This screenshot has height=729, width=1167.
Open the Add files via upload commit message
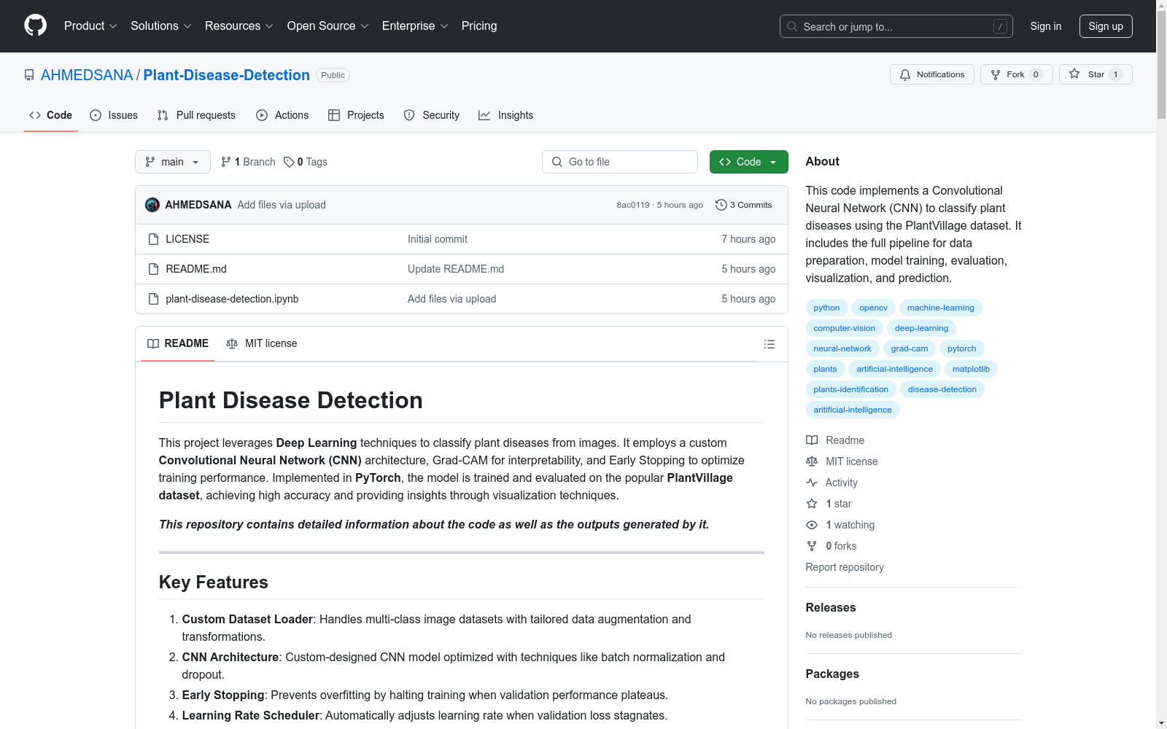click(282, 205)
